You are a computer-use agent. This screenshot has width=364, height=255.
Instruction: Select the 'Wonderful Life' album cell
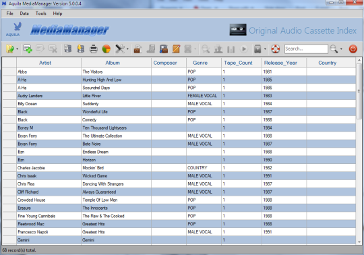pos(116,112)
